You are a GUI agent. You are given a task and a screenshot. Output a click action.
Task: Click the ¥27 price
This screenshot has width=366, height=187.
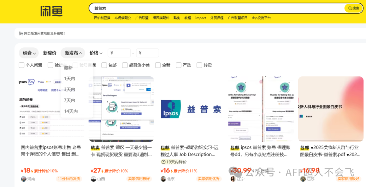(96, 171)
